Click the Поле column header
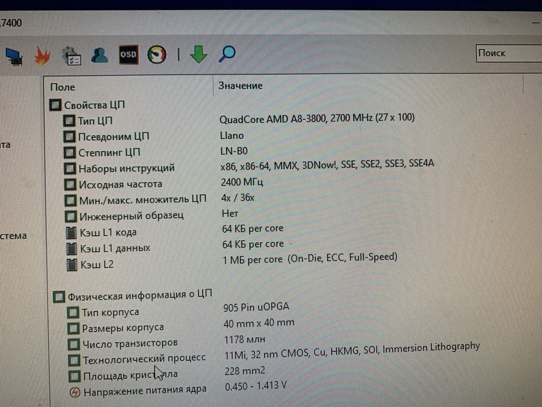The height and width of the screenshot is (407, 542). (x=63, y=87)
